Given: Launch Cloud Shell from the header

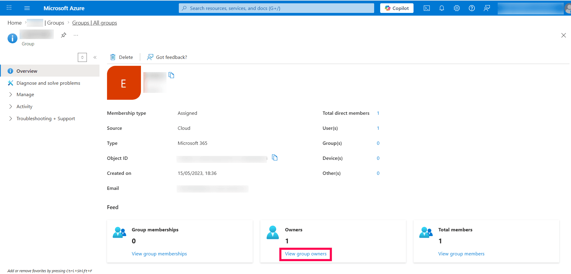Looking at the screenshot, I should click(427, 8).
